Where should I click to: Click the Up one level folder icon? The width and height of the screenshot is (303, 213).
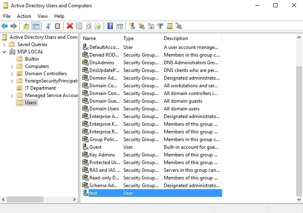(x=26, y=26)
